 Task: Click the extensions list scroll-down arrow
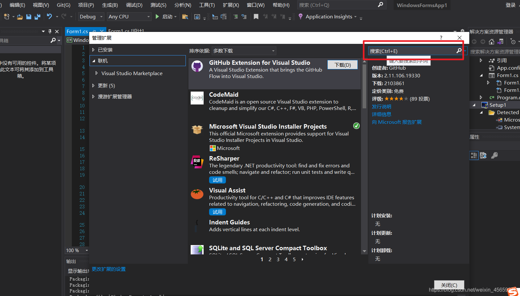coord(365,251)
